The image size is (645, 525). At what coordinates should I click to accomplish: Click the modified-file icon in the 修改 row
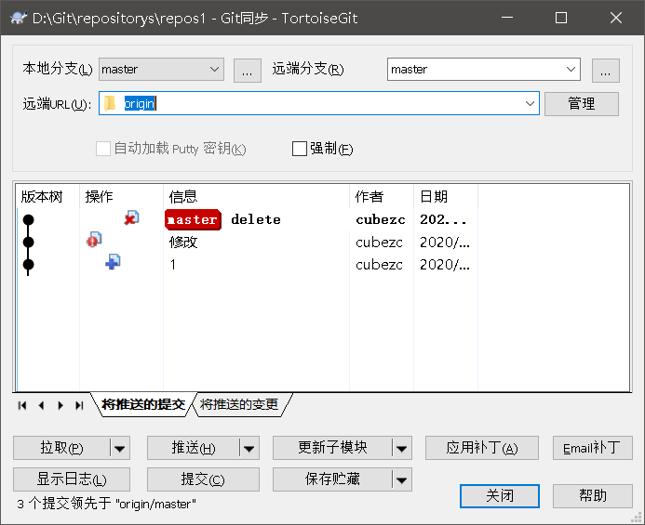94,240
